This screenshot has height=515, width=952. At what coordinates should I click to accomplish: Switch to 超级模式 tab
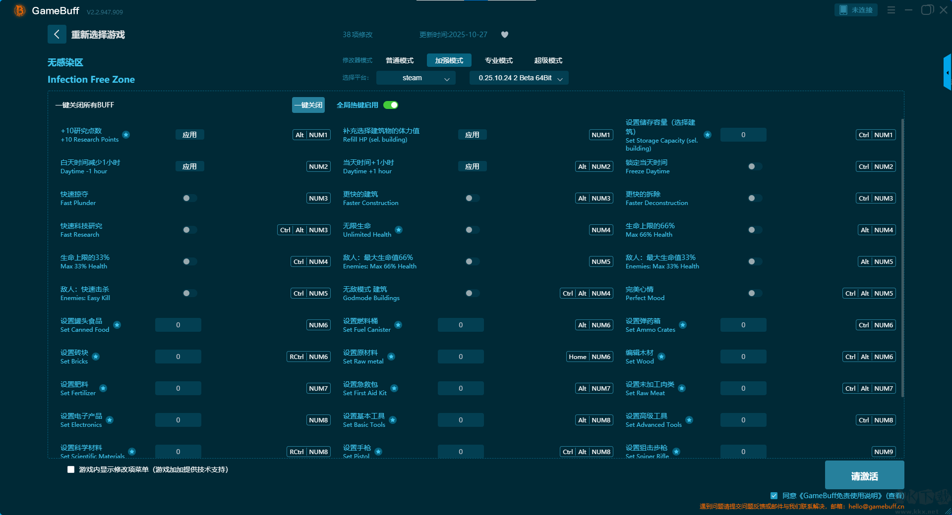click(548, 60)
